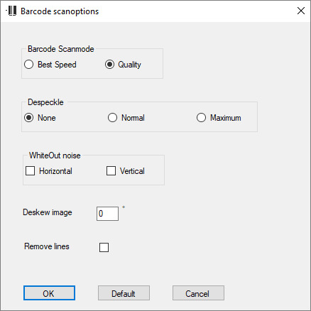
Task: Click the Barcode scanoptions title text
Action: 60,11
